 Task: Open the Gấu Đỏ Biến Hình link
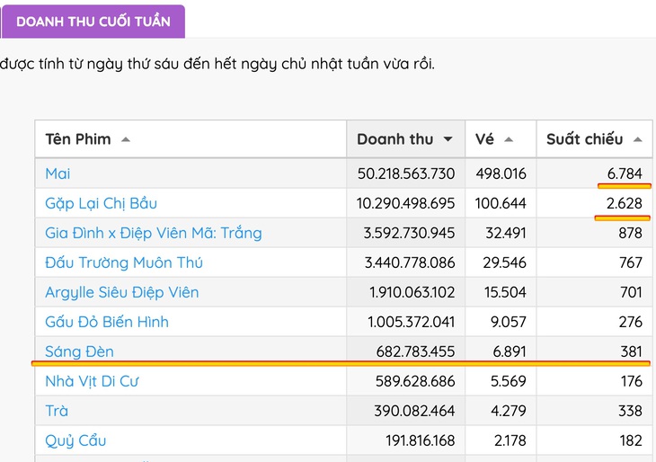106,322
